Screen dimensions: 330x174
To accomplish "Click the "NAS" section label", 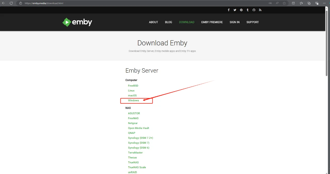I will (x=128, y=108).
